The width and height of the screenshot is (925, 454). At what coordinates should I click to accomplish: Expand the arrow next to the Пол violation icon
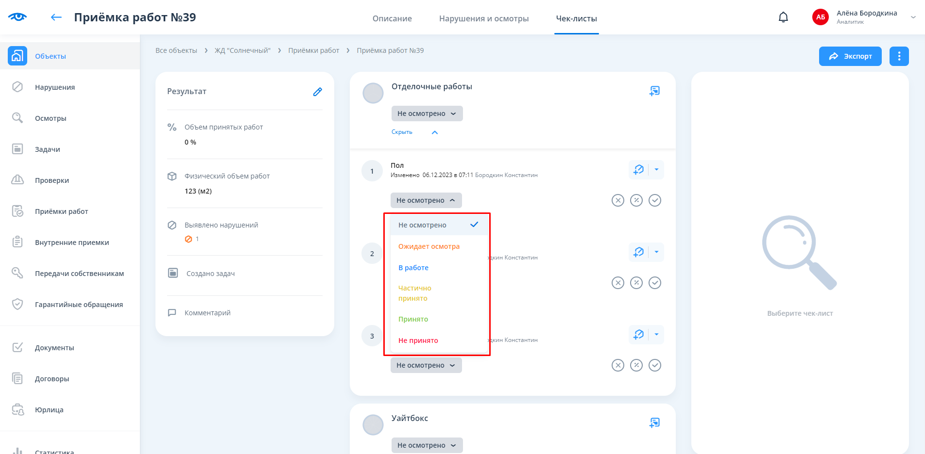click(x=656, y=170)
